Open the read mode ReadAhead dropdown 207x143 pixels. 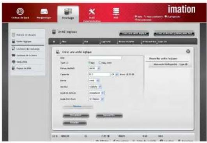point(96,93)
